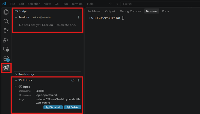
Task: Select the CS Bridge rocket icon
Action: 6,68
